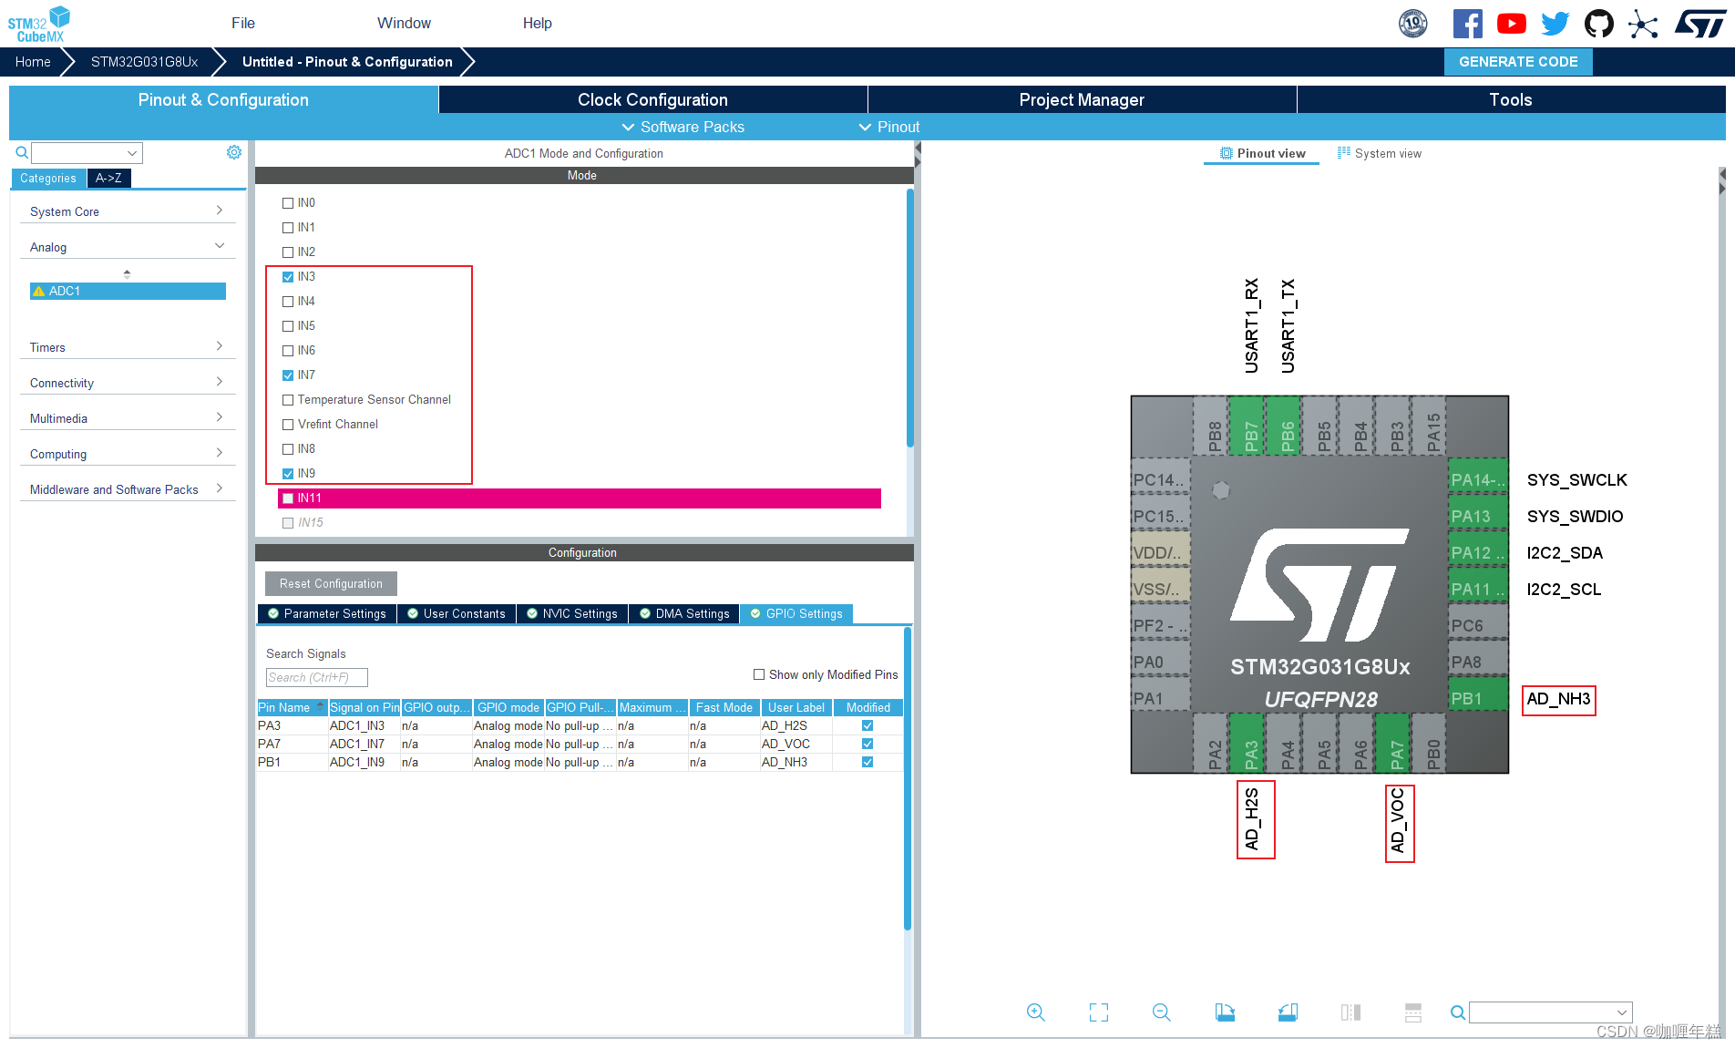Open settings gear in the categories panel
1735x1048 pixels.
click(234, 152)
